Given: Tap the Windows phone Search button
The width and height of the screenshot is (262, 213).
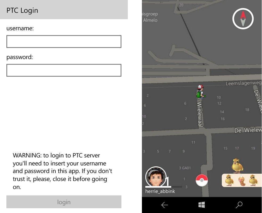Looking at the screenshot, I should (x=239, y=205).
